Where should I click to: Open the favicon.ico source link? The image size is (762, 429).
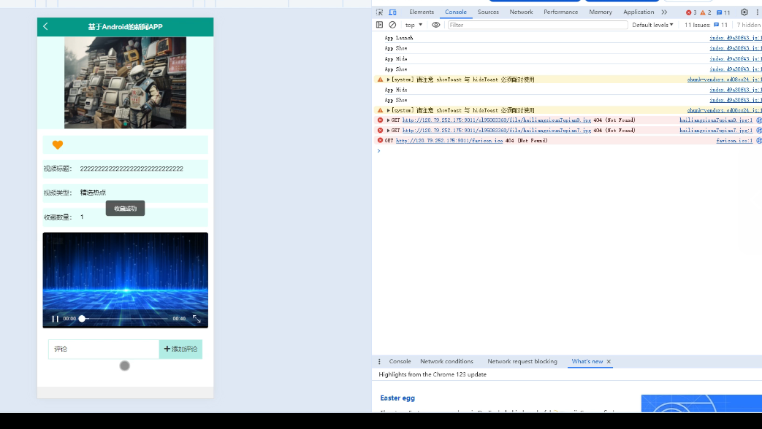coord(734,141)
